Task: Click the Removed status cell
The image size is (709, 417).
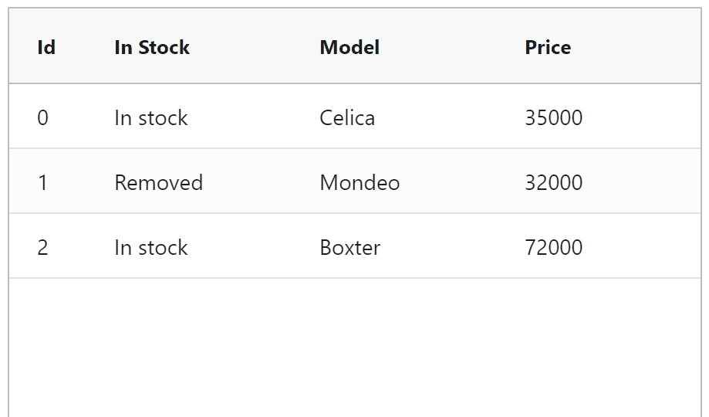Action: pyautogui.click(x=158, y=182)
